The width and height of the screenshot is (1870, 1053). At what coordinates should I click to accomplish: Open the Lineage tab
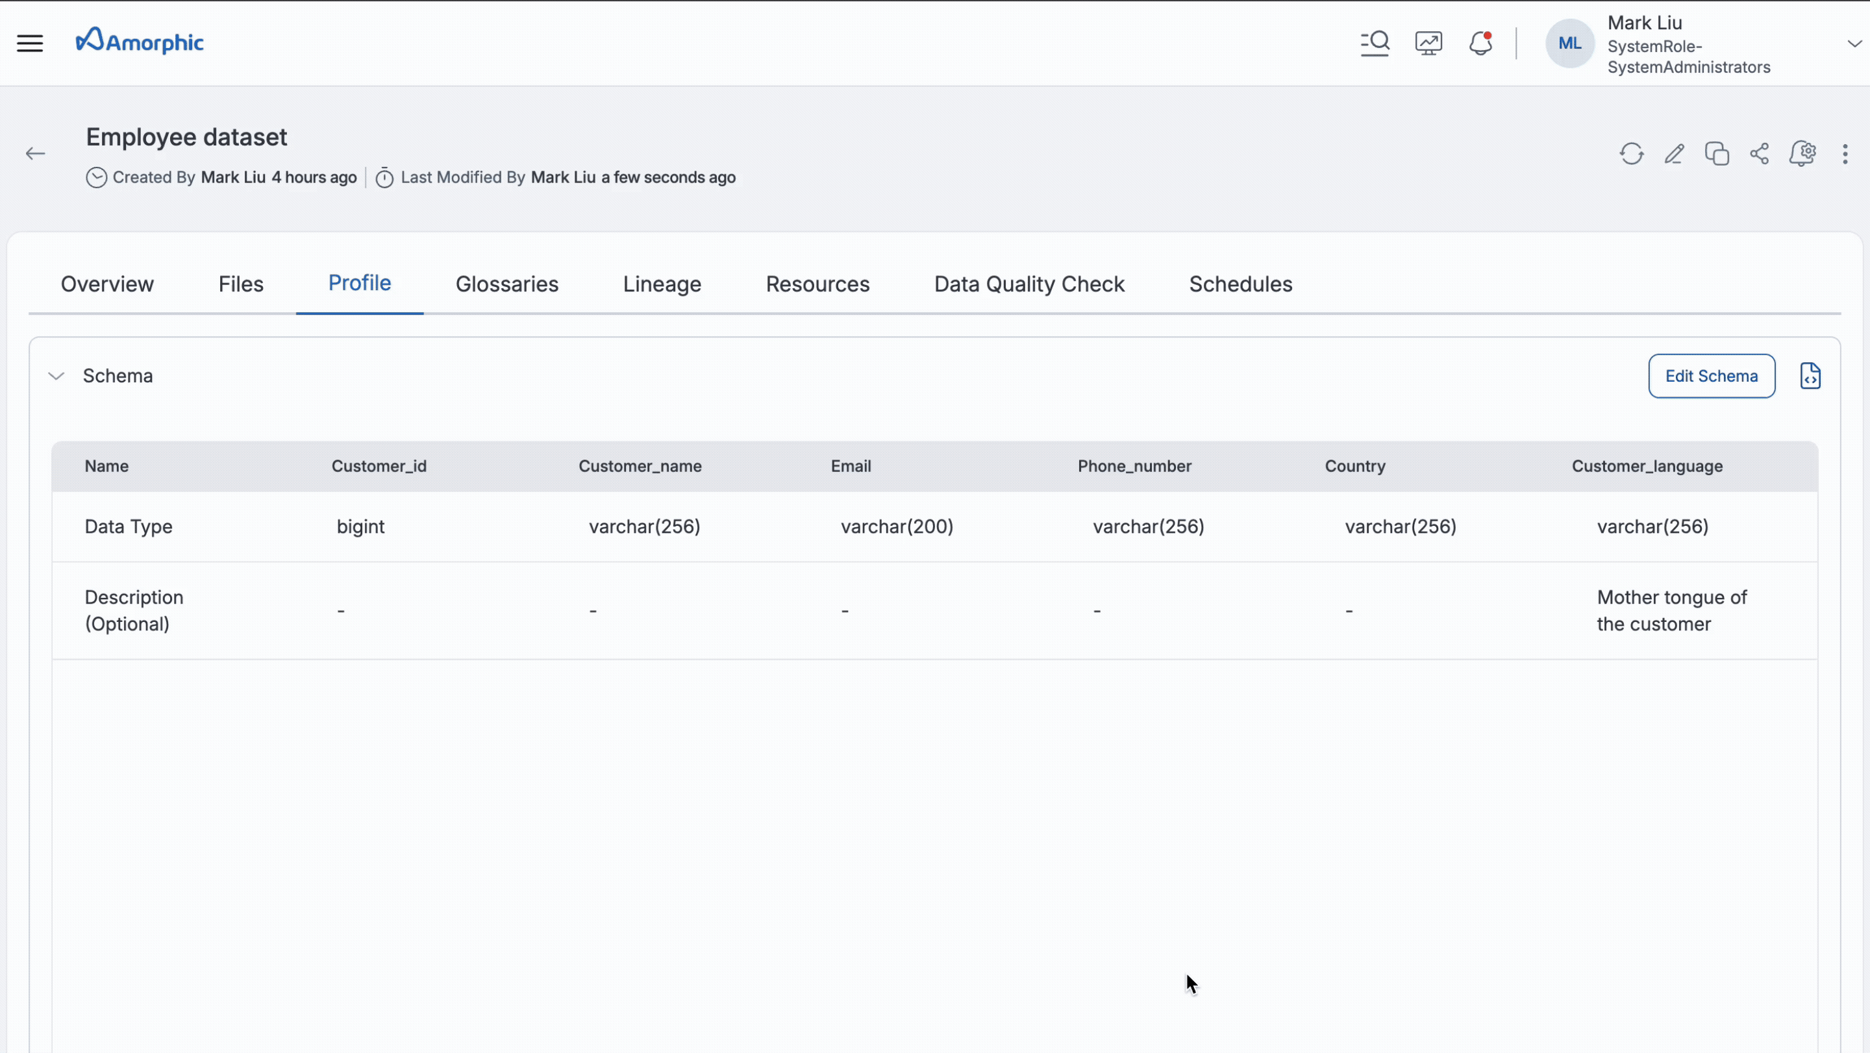pos(662,284)
